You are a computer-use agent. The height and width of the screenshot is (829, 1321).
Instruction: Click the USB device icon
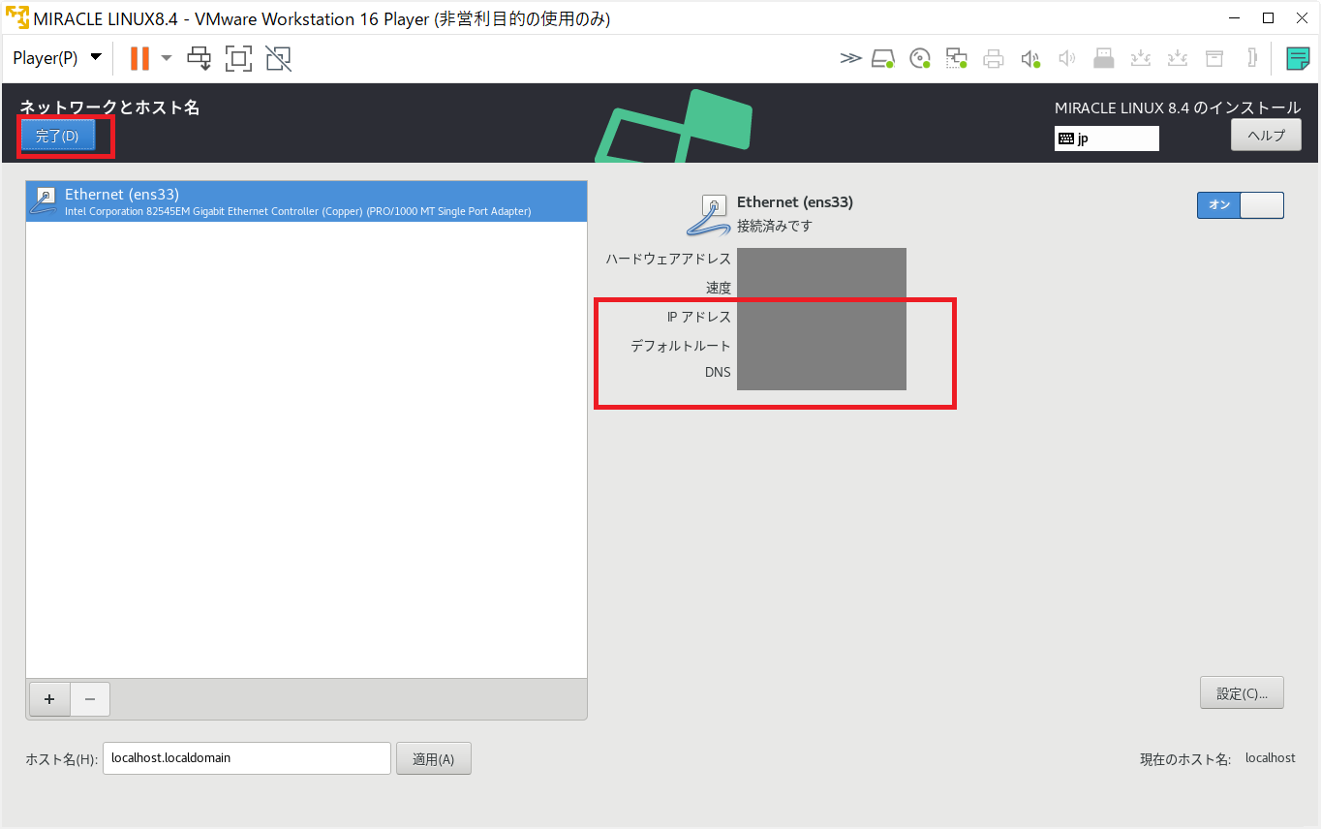1104,58
